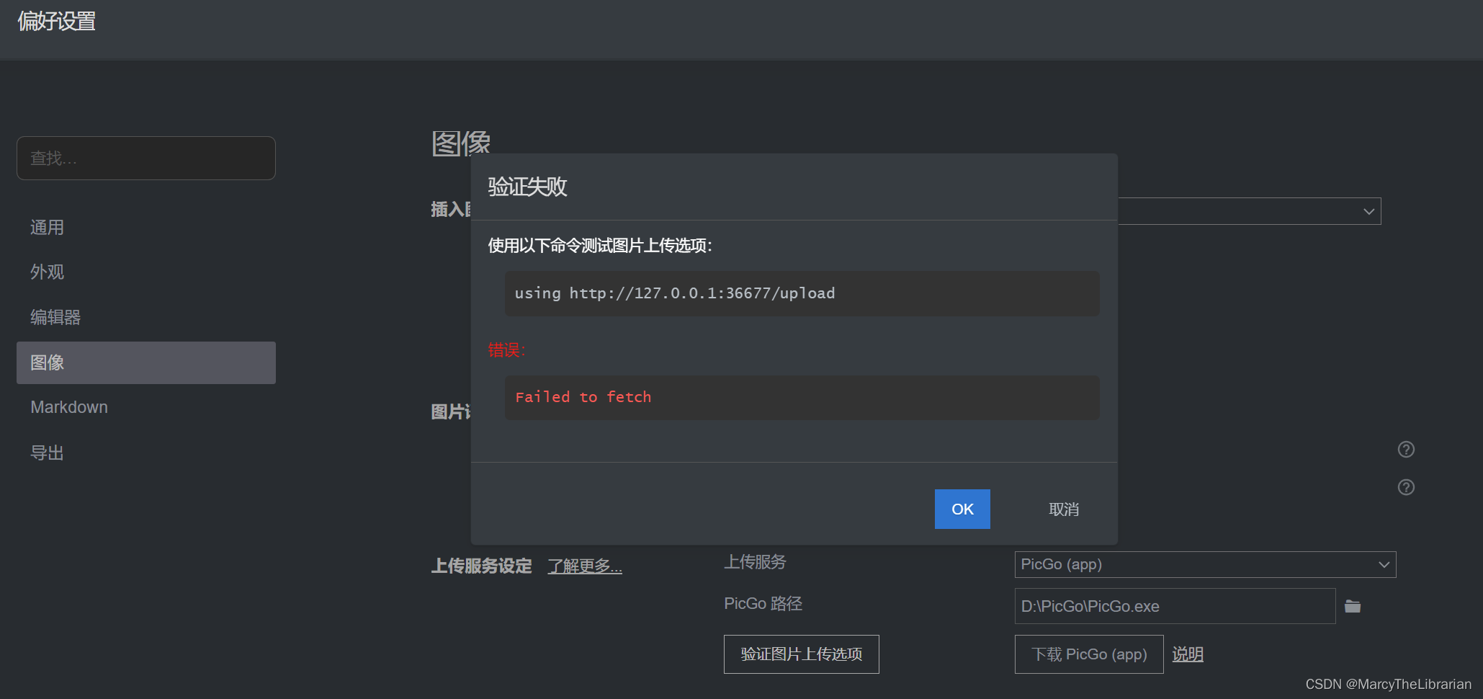Click the 偏好设置 window title
Screen dimensions: 1483x699
[57, 21]
